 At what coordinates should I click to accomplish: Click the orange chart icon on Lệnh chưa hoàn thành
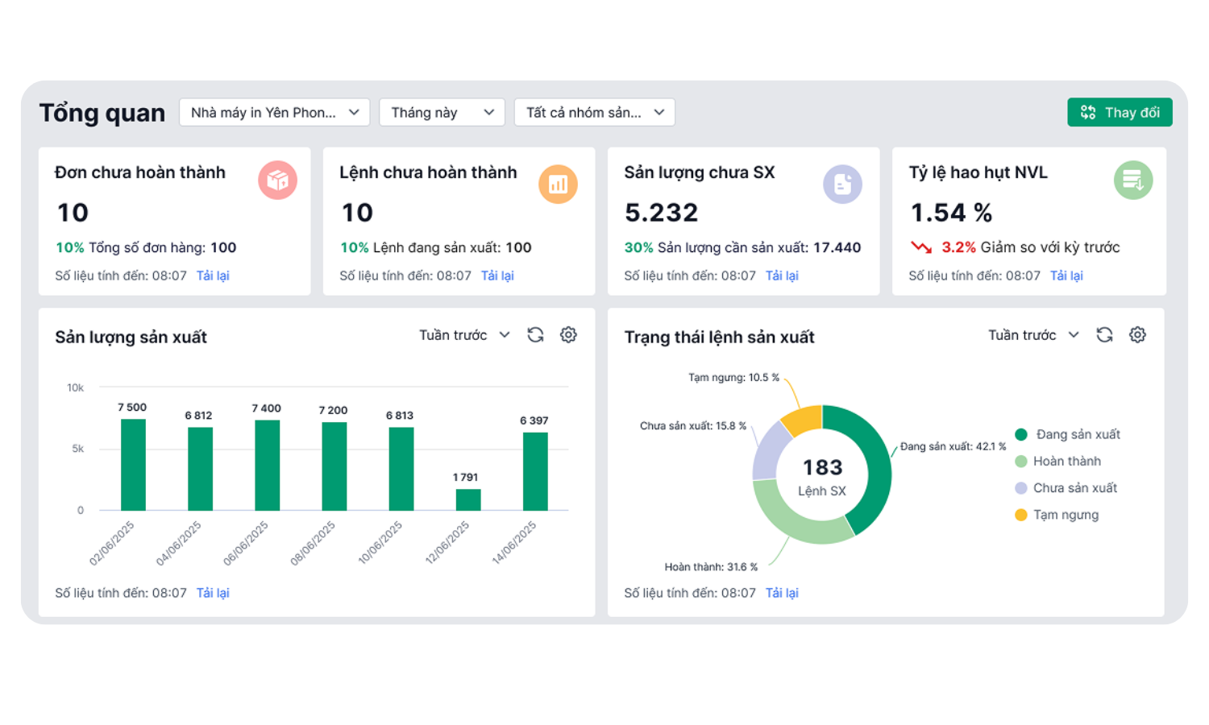tap(558, 184)
